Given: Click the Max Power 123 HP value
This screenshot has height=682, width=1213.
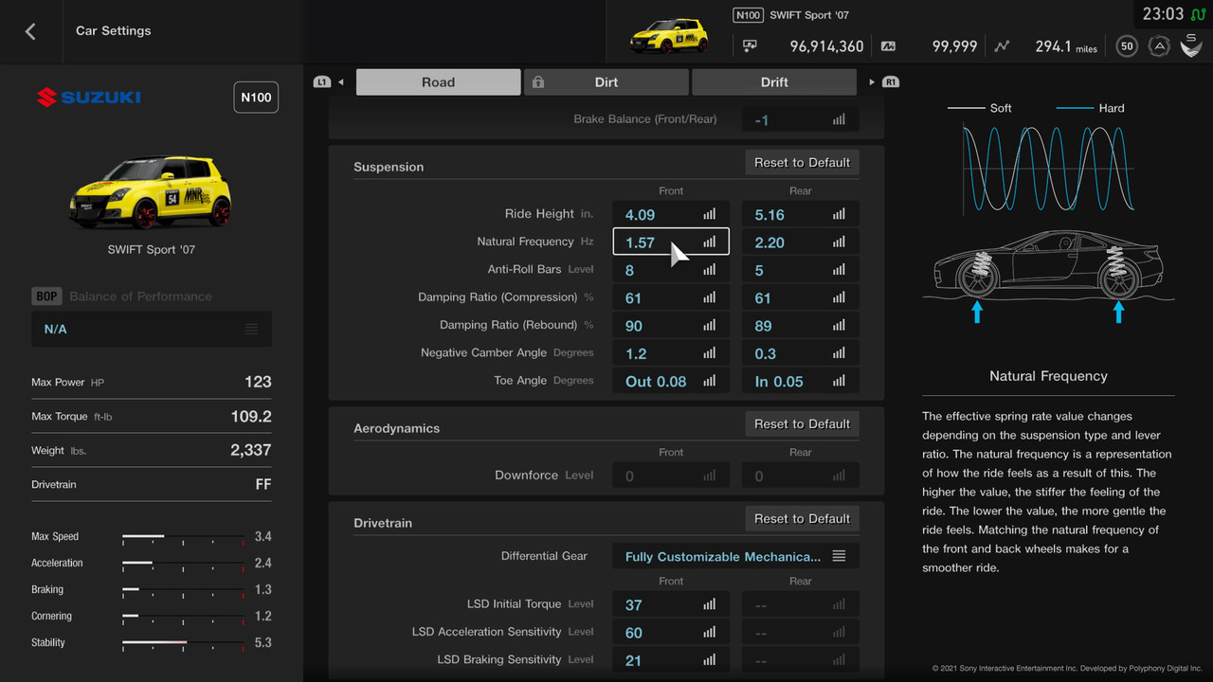Looking at the screenshot, I should pyautogui.click(x=258, y=382).
